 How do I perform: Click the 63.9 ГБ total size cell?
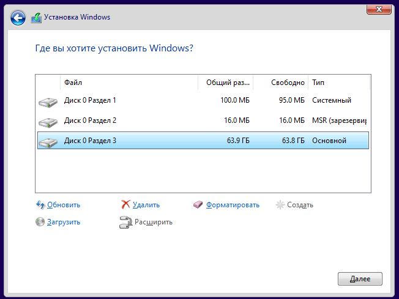(x=238, y=141)
